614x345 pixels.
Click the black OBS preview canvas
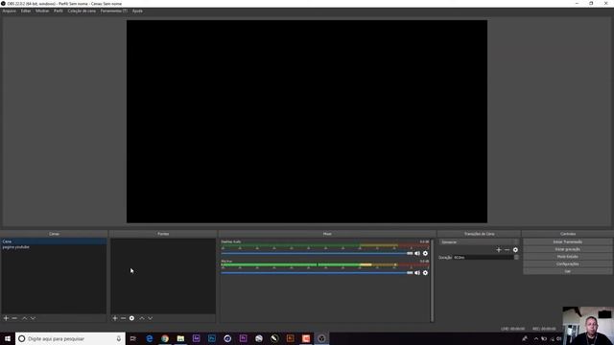[x=307, y=122]
